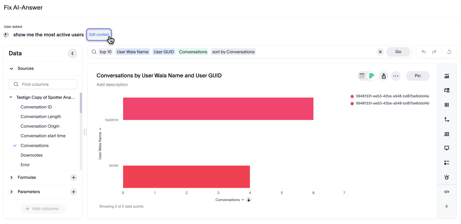
Task: Click the reset circular arrow icon
Action: point(449,52)
